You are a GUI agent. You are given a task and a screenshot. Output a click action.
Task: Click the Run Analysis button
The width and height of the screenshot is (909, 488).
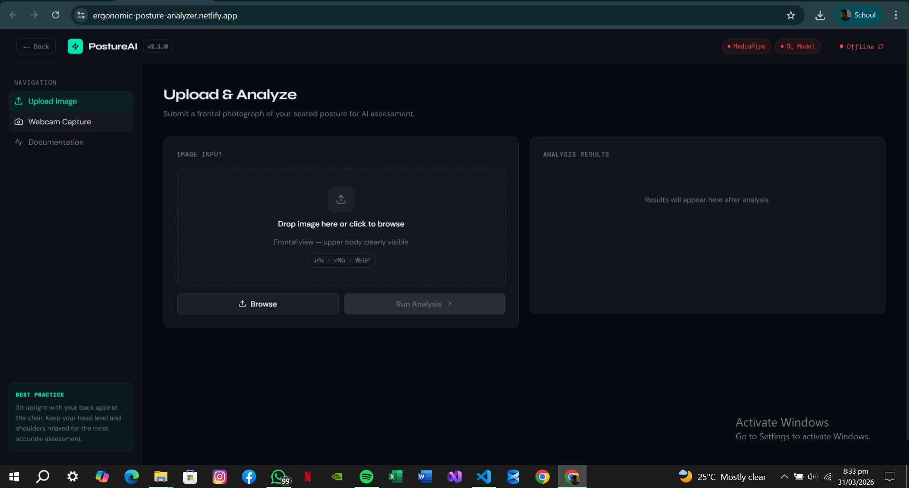(424, 304)
